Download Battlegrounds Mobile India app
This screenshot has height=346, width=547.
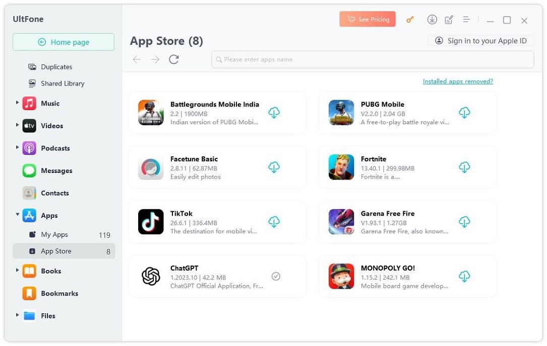[274, 113]
